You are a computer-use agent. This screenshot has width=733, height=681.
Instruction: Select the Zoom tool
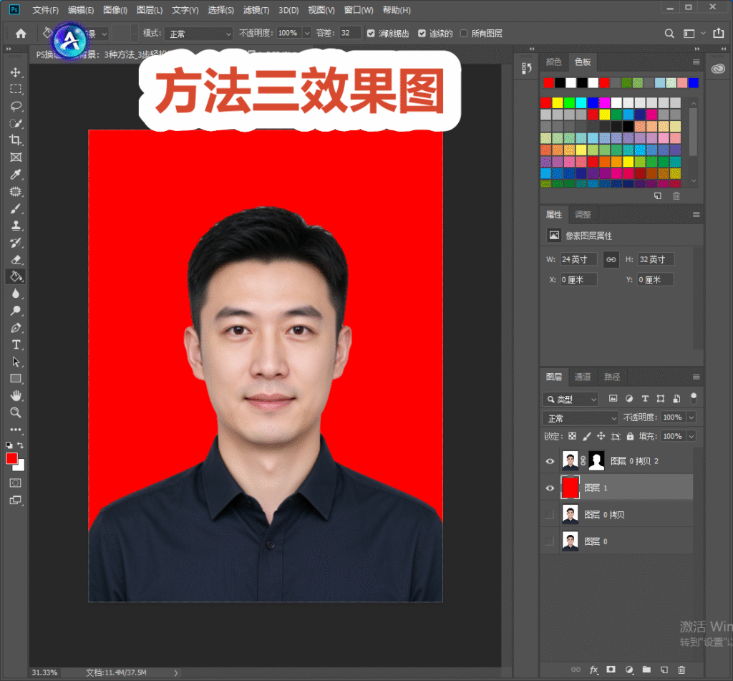pos(16,412)
